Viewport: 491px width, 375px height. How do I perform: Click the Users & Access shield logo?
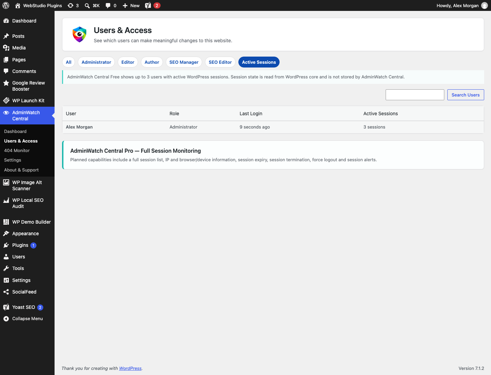click(x=79, y=34)
